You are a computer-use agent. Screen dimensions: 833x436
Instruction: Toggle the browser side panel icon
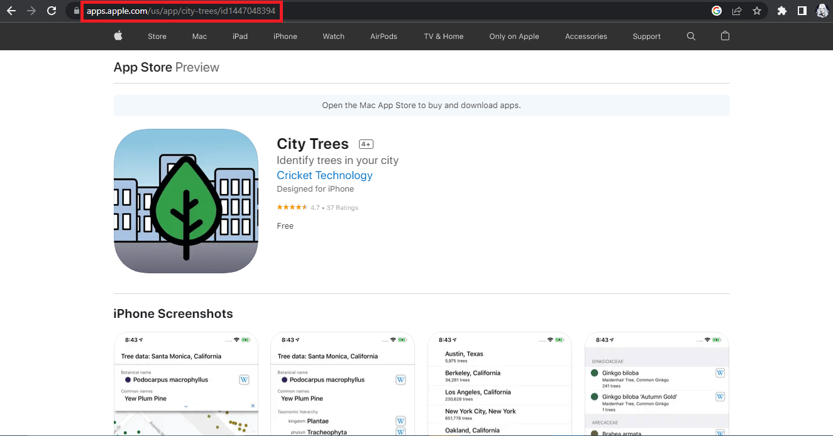coord(802,11)
